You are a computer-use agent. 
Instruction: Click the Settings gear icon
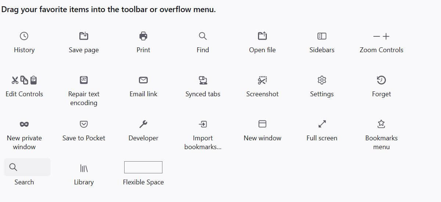[x=322, y=80]
